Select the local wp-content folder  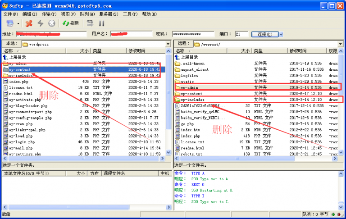click(19, 69)
